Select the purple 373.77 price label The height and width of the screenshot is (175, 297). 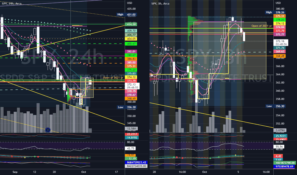[x=279, y=34]
